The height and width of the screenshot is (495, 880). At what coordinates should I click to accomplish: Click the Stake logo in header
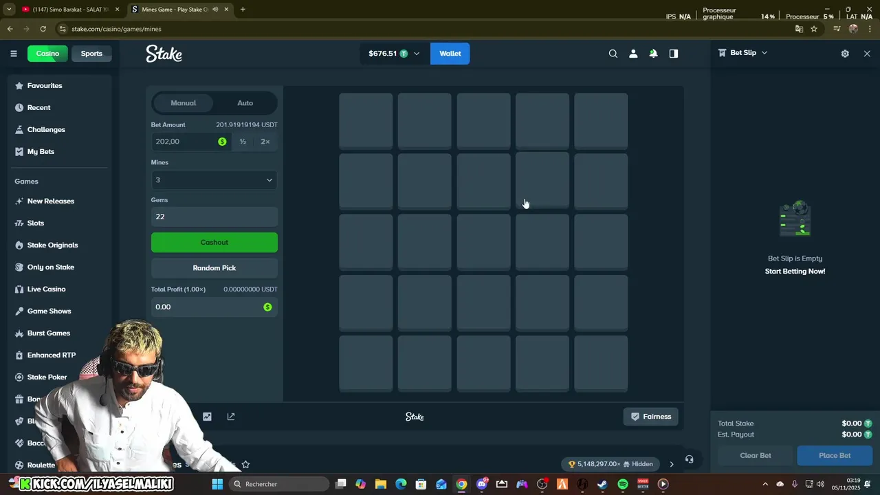(x=164, y=54)
